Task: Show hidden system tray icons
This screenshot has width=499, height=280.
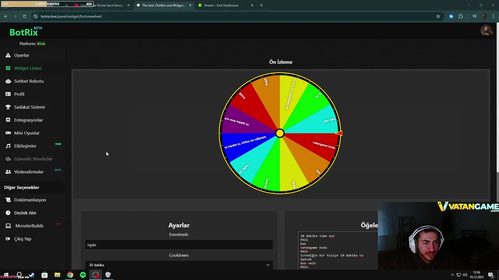Action: pyautogui.click(x=452, y=275)
